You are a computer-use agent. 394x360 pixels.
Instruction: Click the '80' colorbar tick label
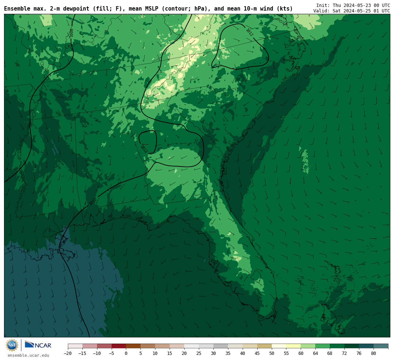pyautogui.click(x=374, y=353)
